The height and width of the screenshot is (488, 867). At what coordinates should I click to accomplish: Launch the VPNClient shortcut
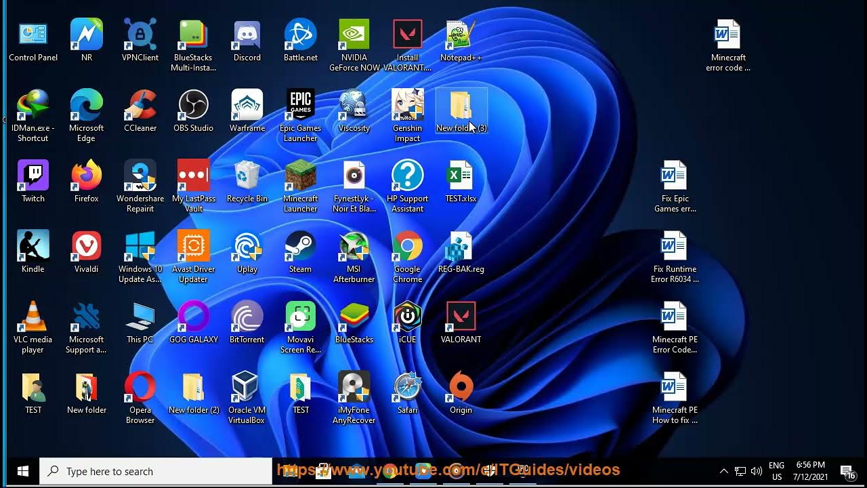coord(140,41)
